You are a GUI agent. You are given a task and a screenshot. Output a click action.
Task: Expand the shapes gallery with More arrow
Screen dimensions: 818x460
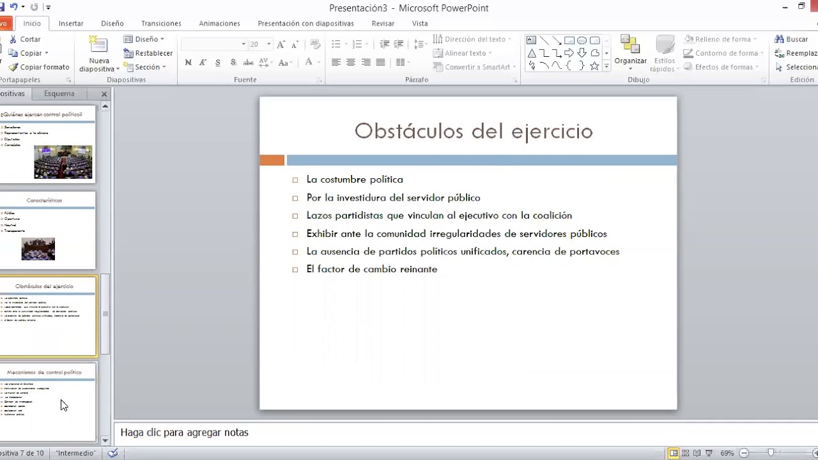(606, 66)
